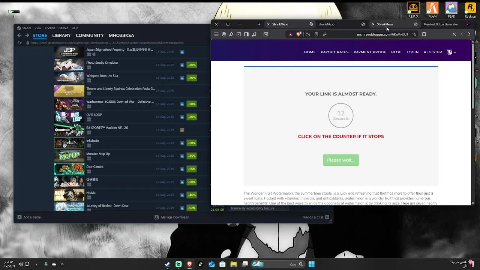Open the Help menu in Steam
Image resolution: width=480 pixels, height=270 pixels.
point(75,28)
